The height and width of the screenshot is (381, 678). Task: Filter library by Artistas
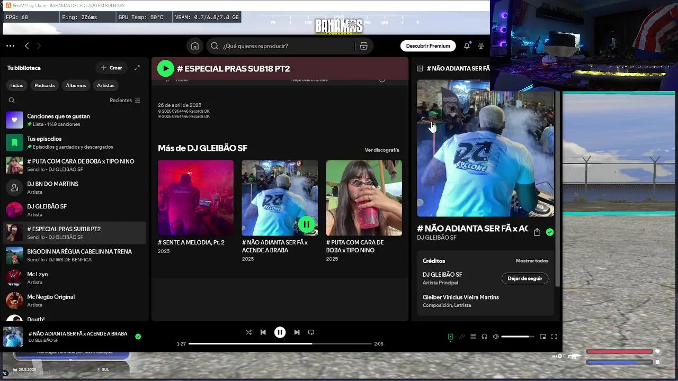(105, 85)
